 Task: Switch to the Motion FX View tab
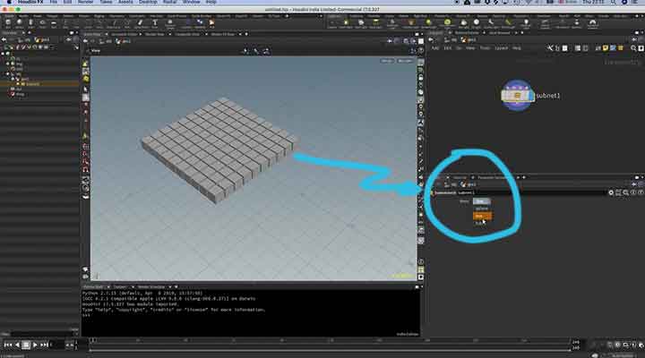pos(223,34)
